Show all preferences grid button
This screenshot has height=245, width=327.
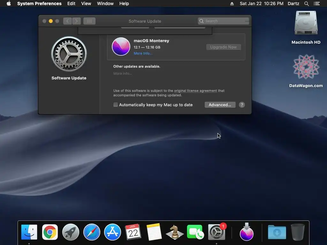point(89,21)
